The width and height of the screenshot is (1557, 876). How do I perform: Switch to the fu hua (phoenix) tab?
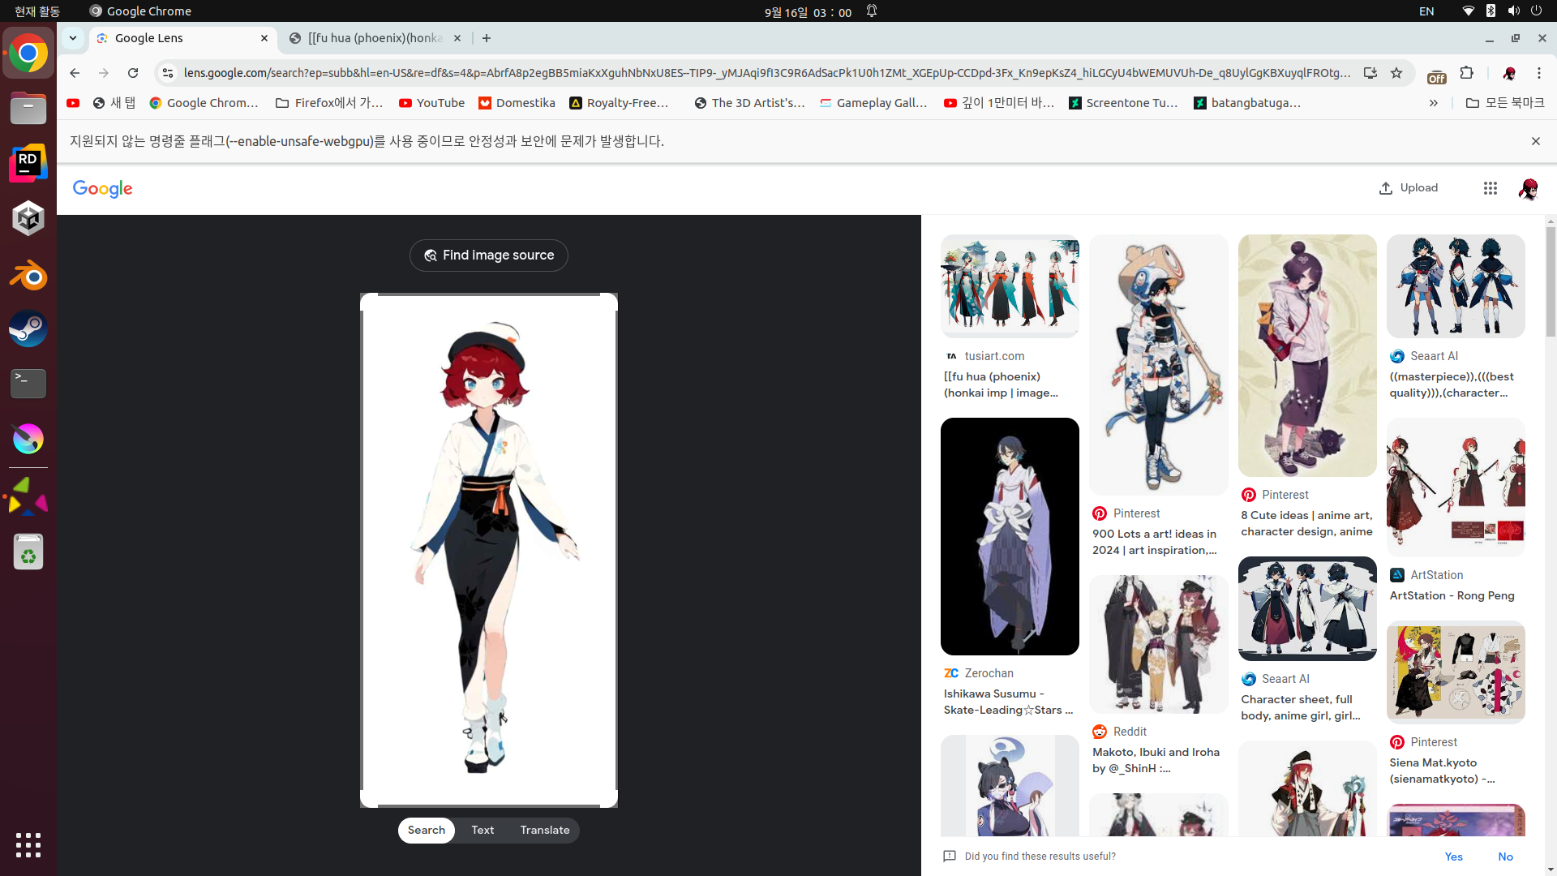375,38
